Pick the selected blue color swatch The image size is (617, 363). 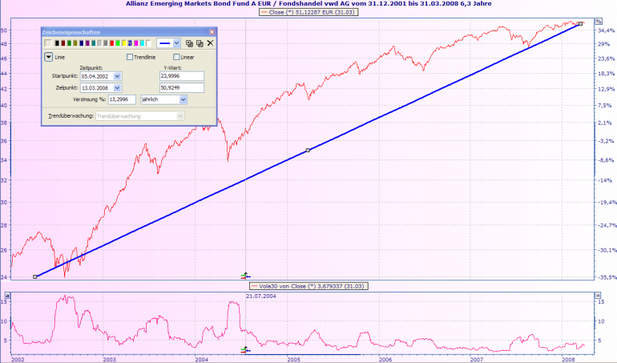(130, 43)
